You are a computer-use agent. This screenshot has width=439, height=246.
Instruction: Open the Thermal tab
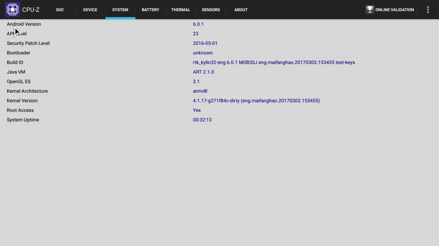[180, 10]
